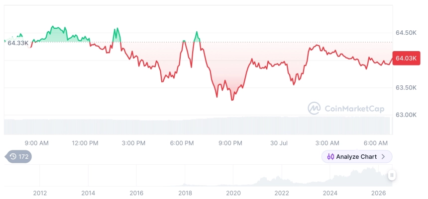
Task: Grab the range slider pause handle
Action: coord(392,175)
